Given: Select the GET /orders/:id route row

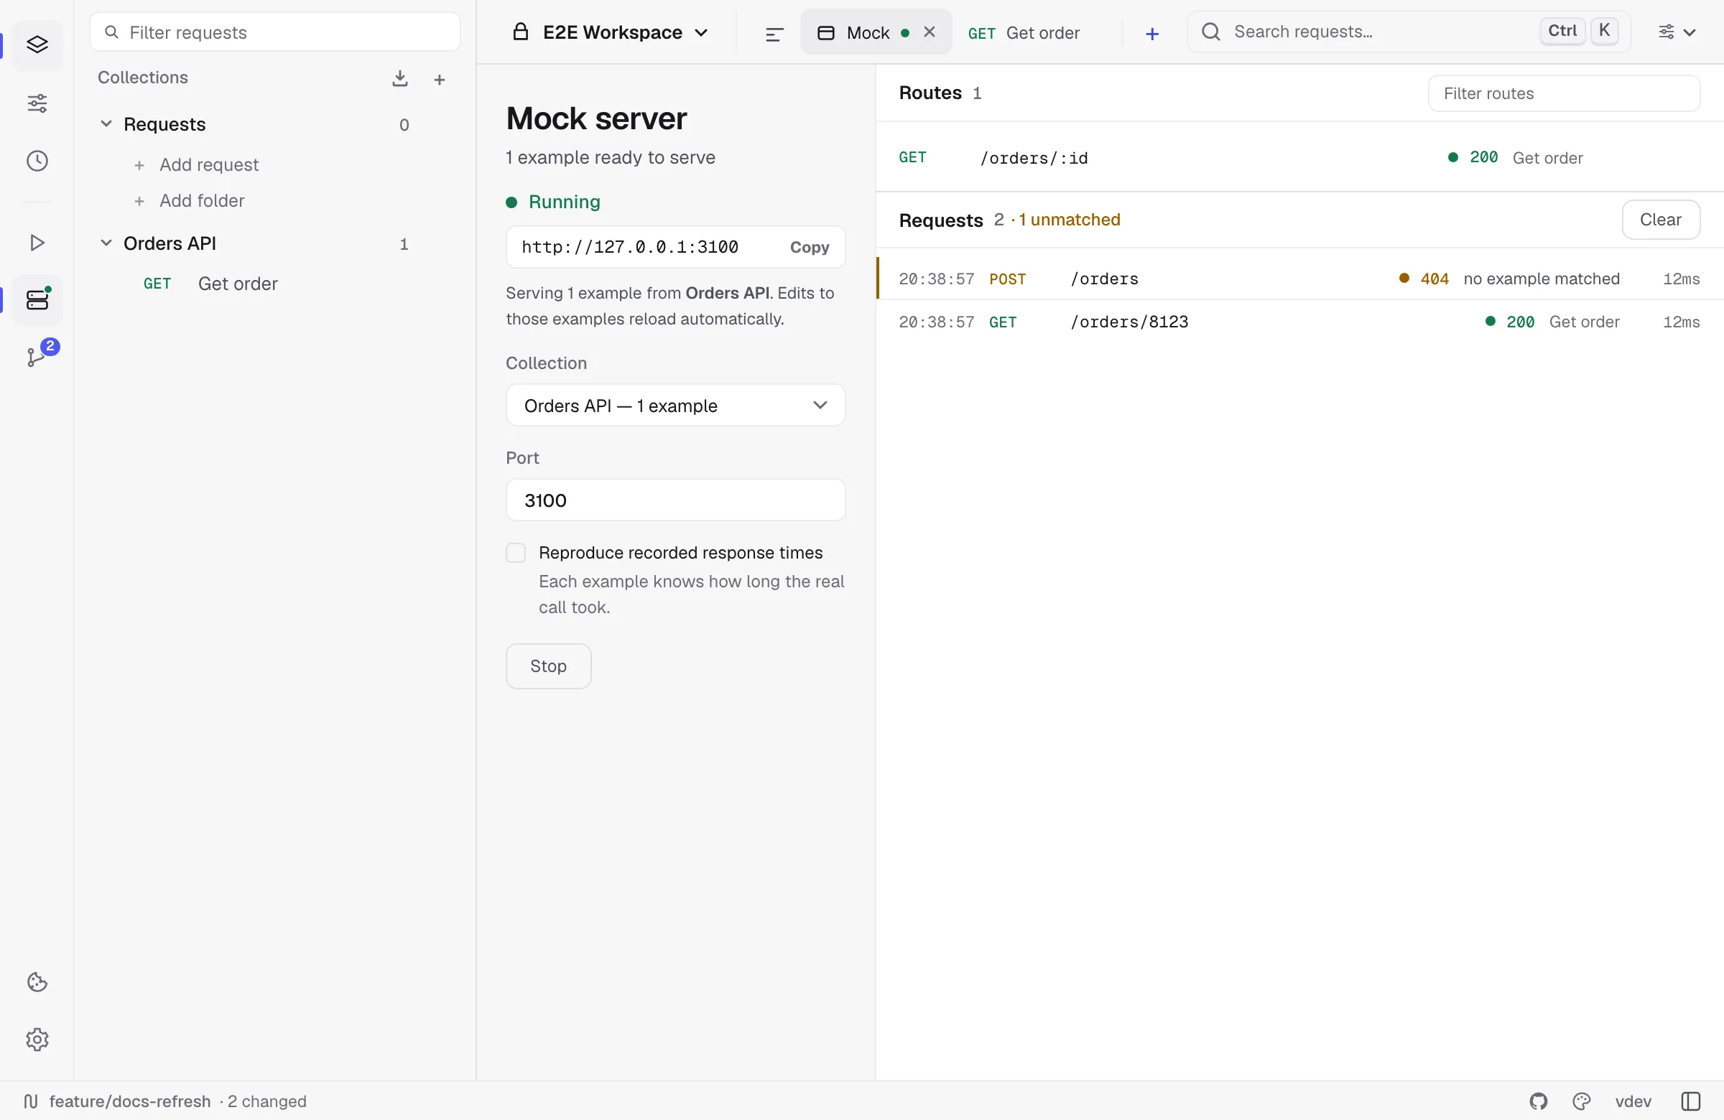Looking at the screenshot, I should coord(1299,158).
